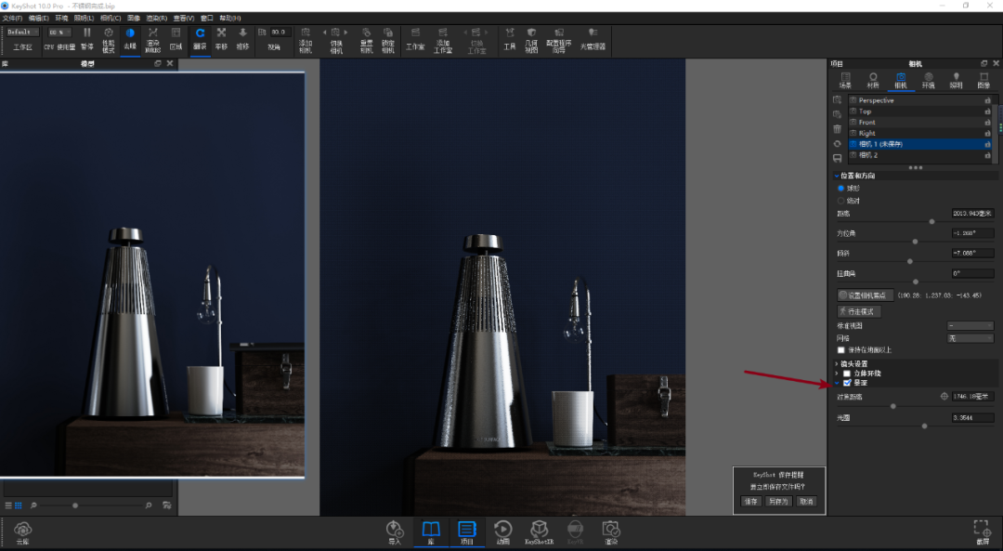Open the Cloud Library icon at bottom left
Screen dimensions: 1003x551
(23, 532)
